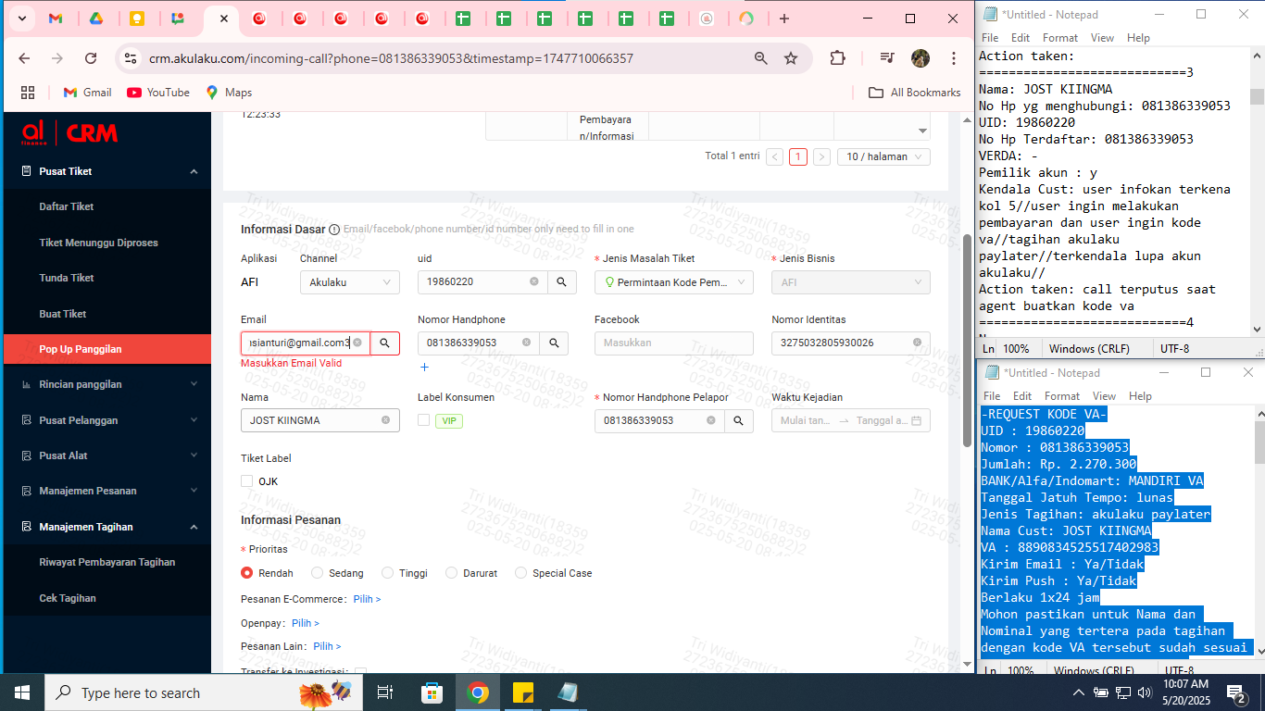Collapse the Pusat Tiket sidebar section

click(106, 171)
